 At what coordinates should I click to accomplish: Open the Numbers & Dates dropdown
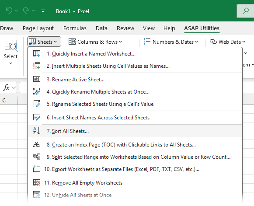point(171,42)
